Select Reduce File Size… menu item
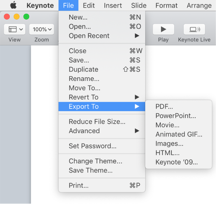Image resolution: width=216 pixels, height=204 pixels. point(97,122)
